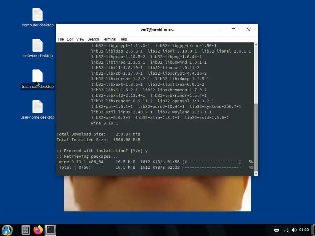The image size is (315, 236).
Task: Click 'lib32-openssl-1:3.3.2-1' text
Action: pyautogui.click(x=186, y=101)
